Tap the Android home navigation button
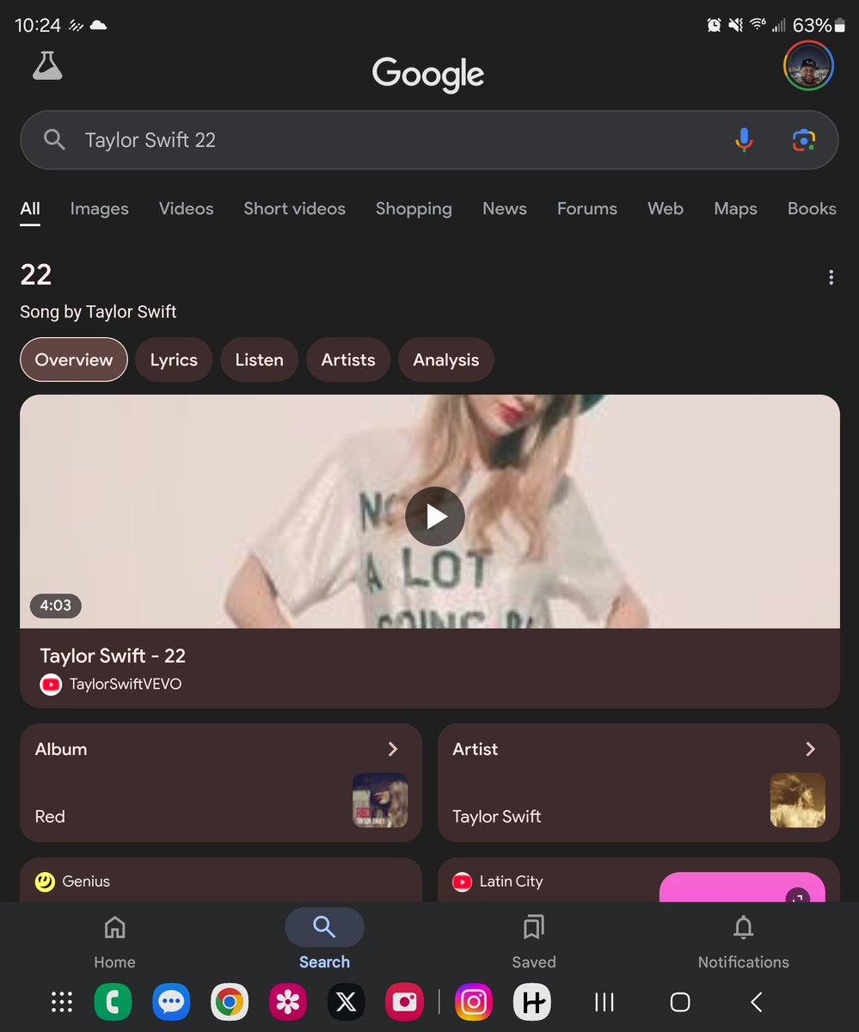This screenshot has height=1032, width=859. pyautogui.click(x=680, y=1002)
